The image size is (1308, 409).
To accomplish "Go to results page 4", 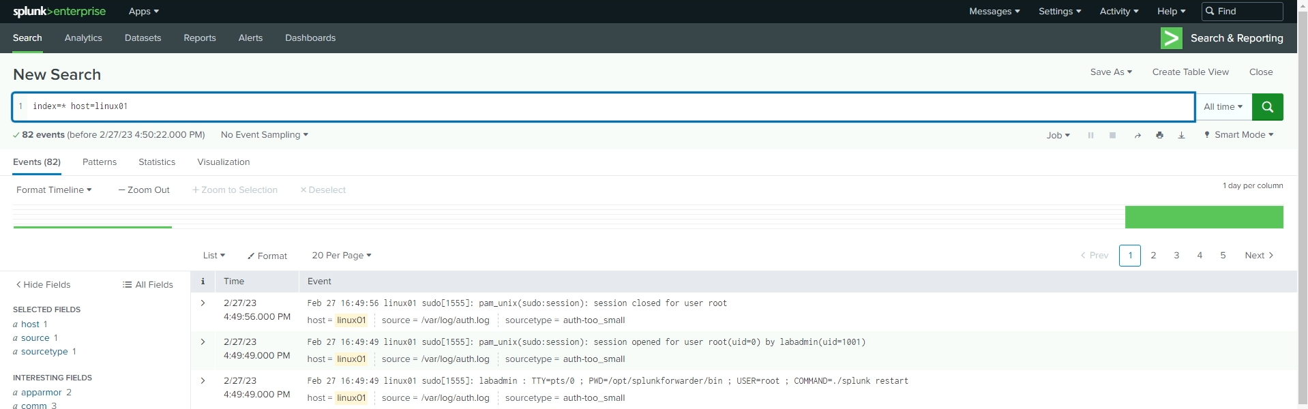I will tap(1200, 256).
